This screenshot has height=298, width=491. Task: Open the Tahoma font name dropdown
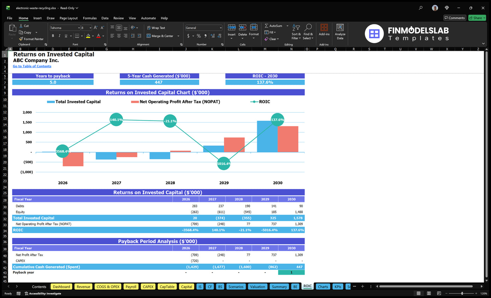79,28
